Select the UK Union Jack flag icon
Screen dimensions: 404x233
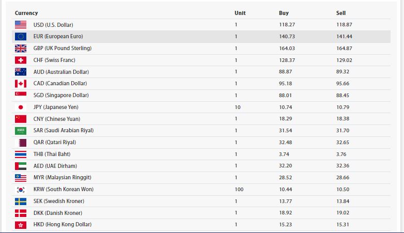click(x=21, y=49)
